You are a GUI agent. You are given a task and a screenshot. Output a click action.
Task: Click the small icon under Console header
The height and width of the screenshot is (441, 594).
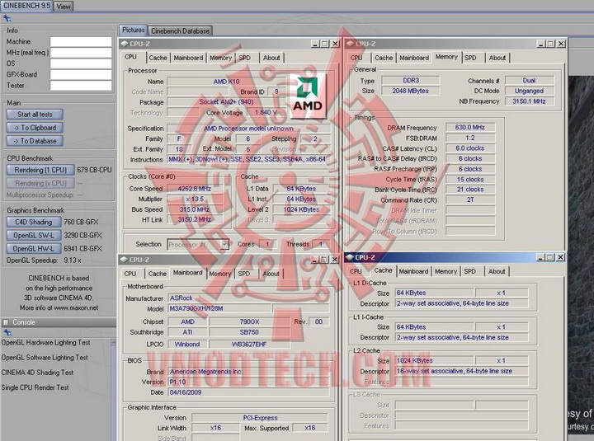click(x=7, y=332)
